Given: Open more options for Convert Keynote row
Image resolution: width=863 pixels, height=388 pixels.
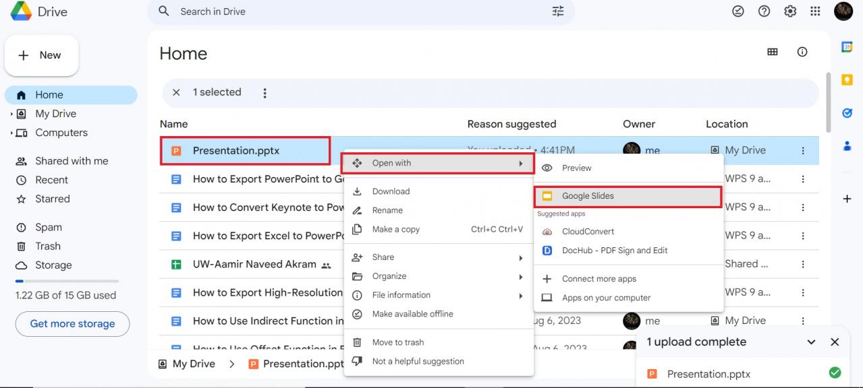Looking at the screenshot, I should pyautogui.click(x=803, y=207).
